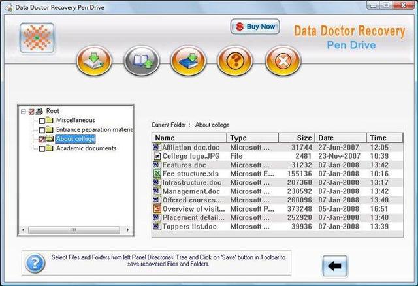Click tree scrollbar left arrow
The height and width of the screenshot is (286, 418).
click(x=24, y=230)
